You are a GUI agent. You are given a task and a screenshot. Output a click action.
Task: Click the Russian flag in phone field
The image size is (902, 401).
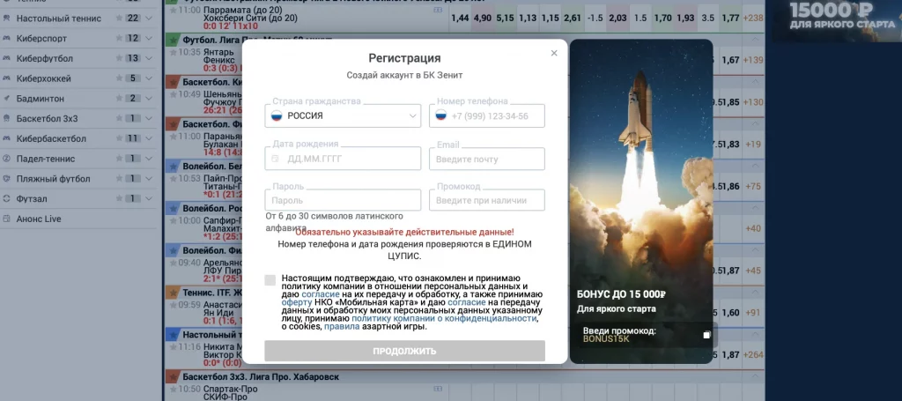click(x=441, y=115)
